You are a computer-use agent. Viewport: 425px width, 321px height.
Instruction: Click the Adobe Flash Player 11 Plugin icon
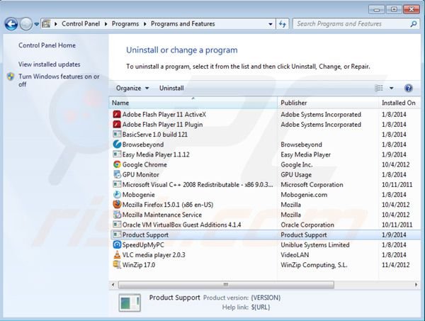pos(117,125)
